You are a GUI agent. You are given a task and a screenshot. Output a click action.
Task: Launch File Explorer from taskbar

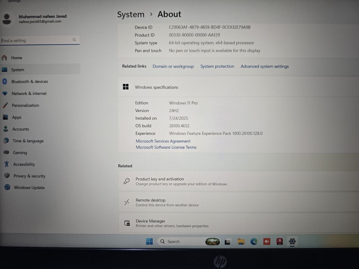pos(241,242)
